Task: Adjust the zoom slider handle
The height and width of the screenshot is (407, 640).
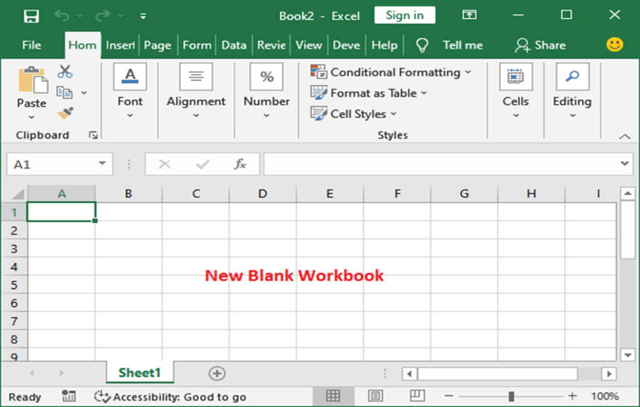Action: 511,396
